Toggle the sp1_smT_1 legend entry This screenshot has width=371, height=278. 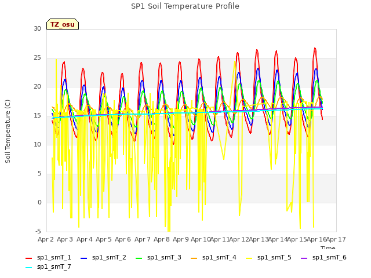coord(48,257)
